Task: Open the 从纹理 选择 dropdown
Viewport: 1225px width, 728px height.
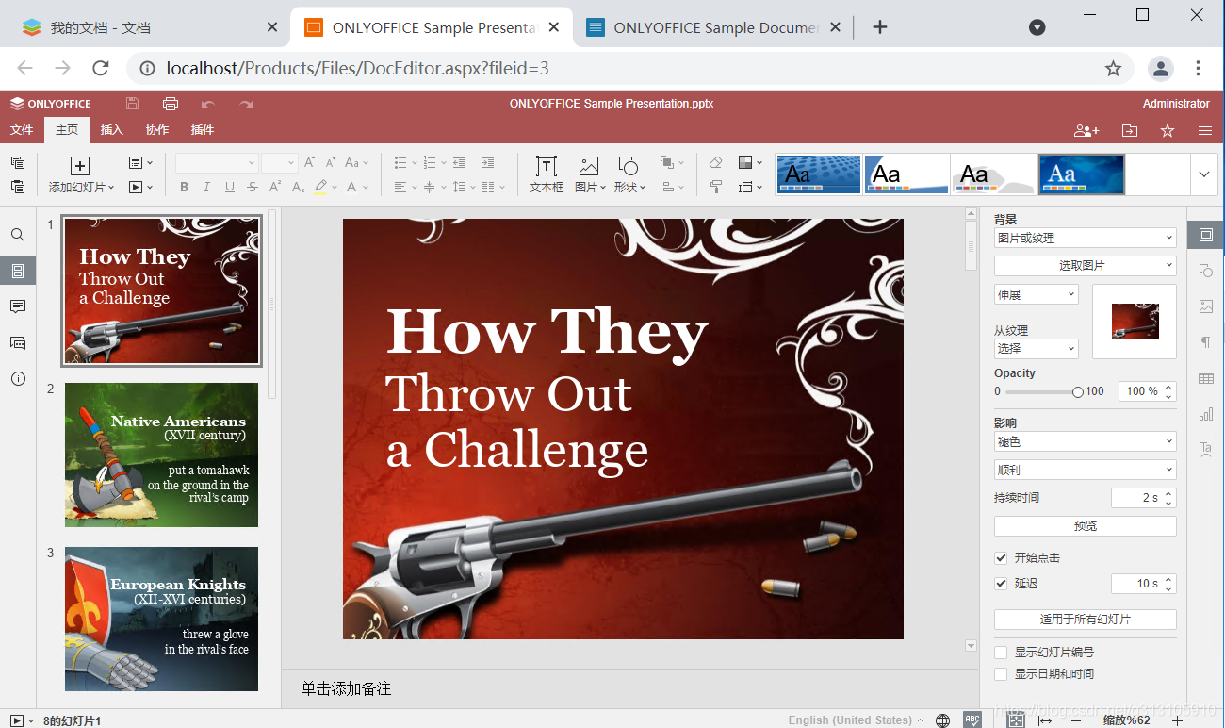Action: [1037, 349]
